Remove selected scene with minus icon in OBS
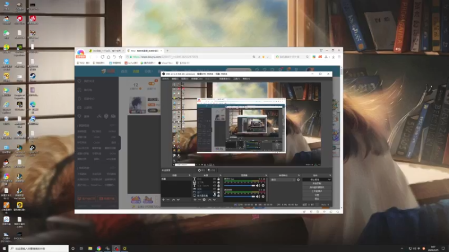Image resolution: width=449 pixels, height=252 pixels. tap(168, 200)
